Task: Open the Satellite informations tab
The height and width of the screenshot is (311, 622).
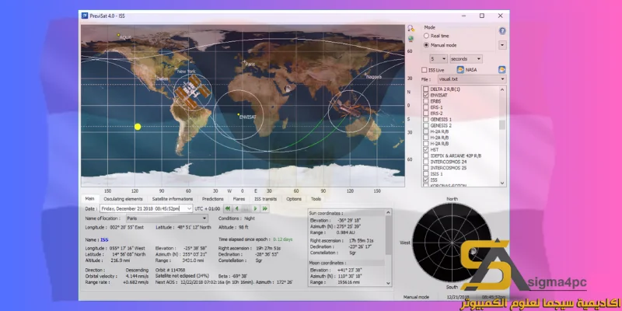Action: pyautogui.click(x=172, y=199)
